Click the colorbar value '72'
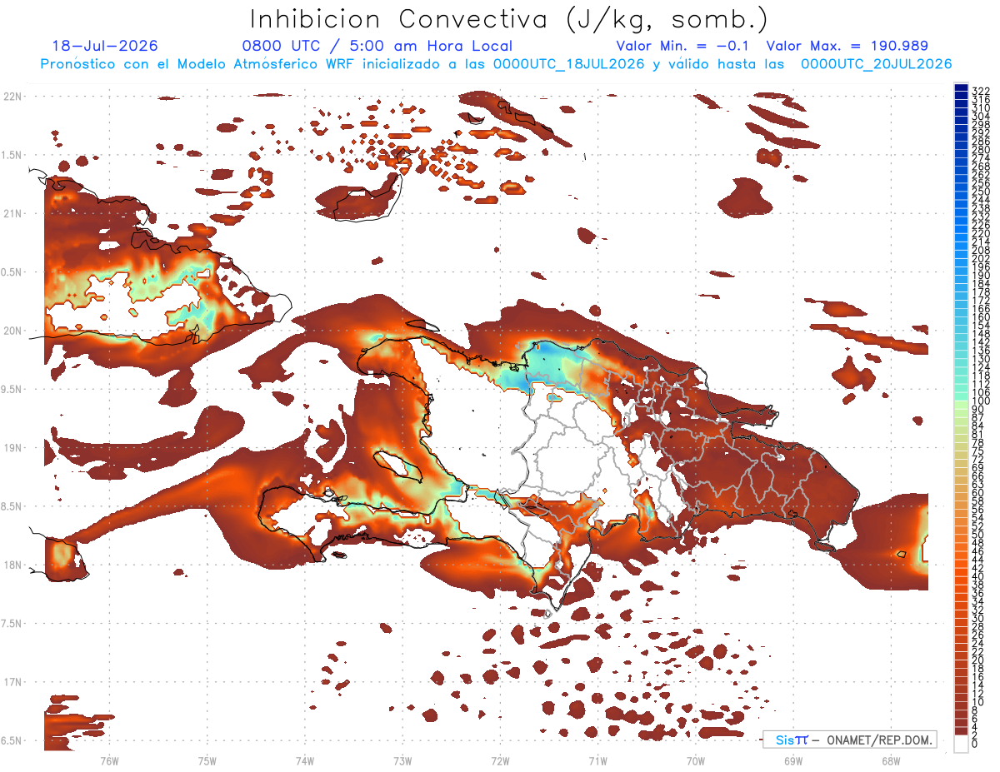 pyautogui.click(x=977, y=460)
